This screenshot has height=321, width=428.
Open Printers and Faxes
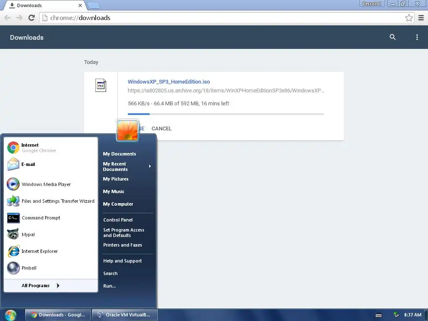click(122, 245)
